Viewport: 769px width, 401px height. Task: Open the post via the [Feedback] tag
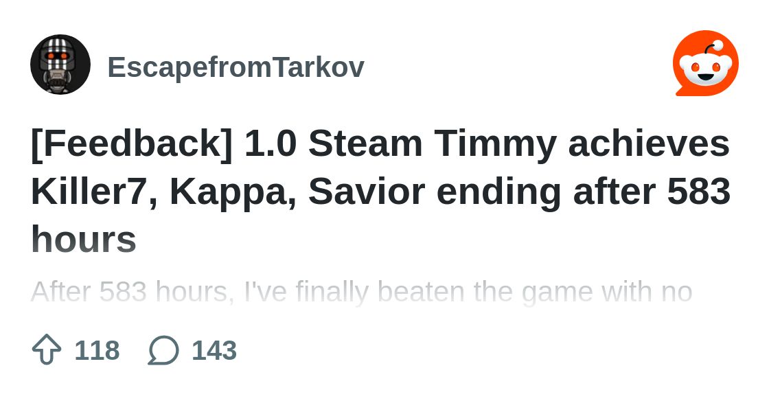[131, 144]
